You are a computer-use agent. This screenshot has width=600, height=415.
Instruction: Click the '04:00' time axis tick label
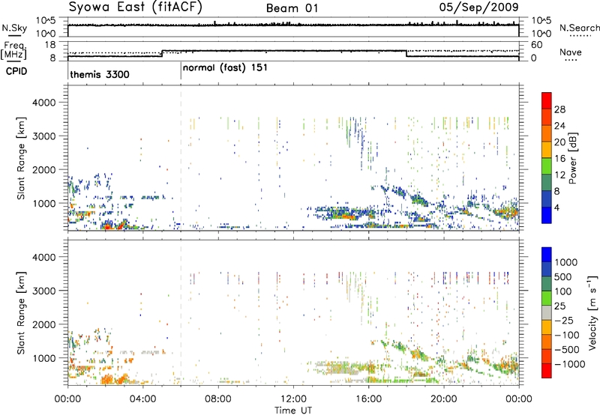point(142,399)
